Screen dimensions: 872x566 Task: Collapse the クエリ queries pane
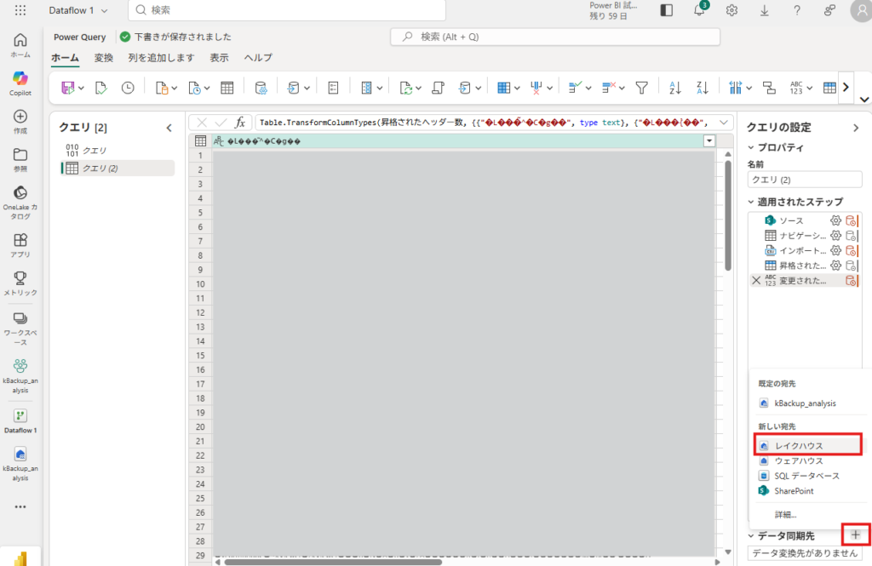169,128
